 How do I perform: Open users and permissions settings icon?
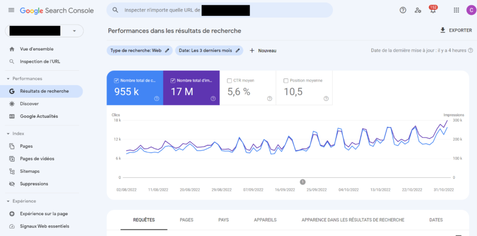click(418, 10)
